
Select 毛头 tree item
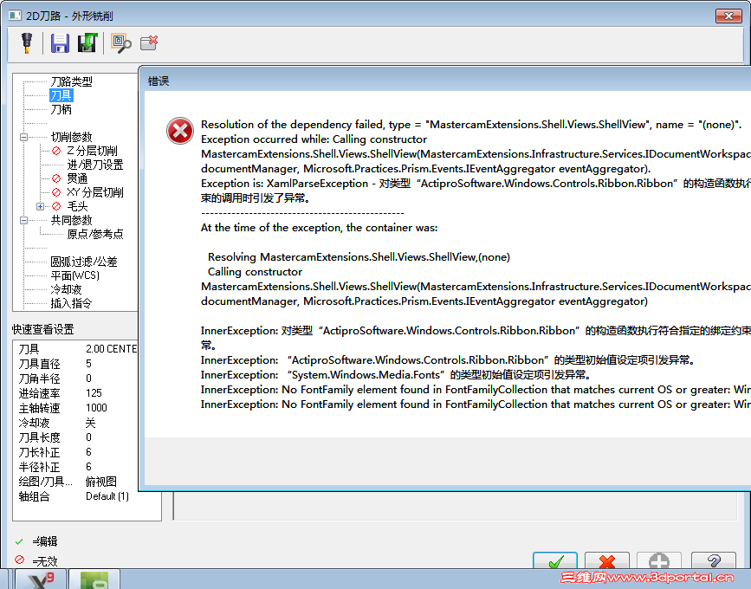[x=77, y=206]
